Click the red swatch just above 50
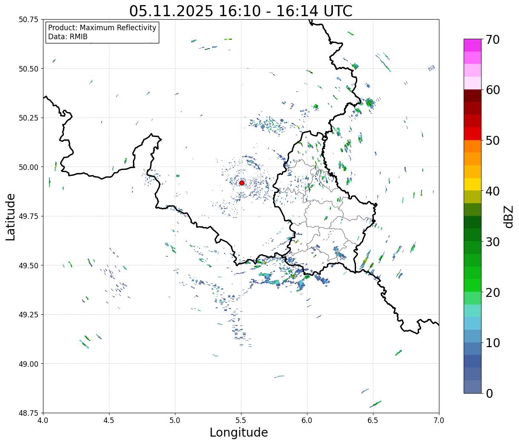519x443 pixels. tap(473, 134)
